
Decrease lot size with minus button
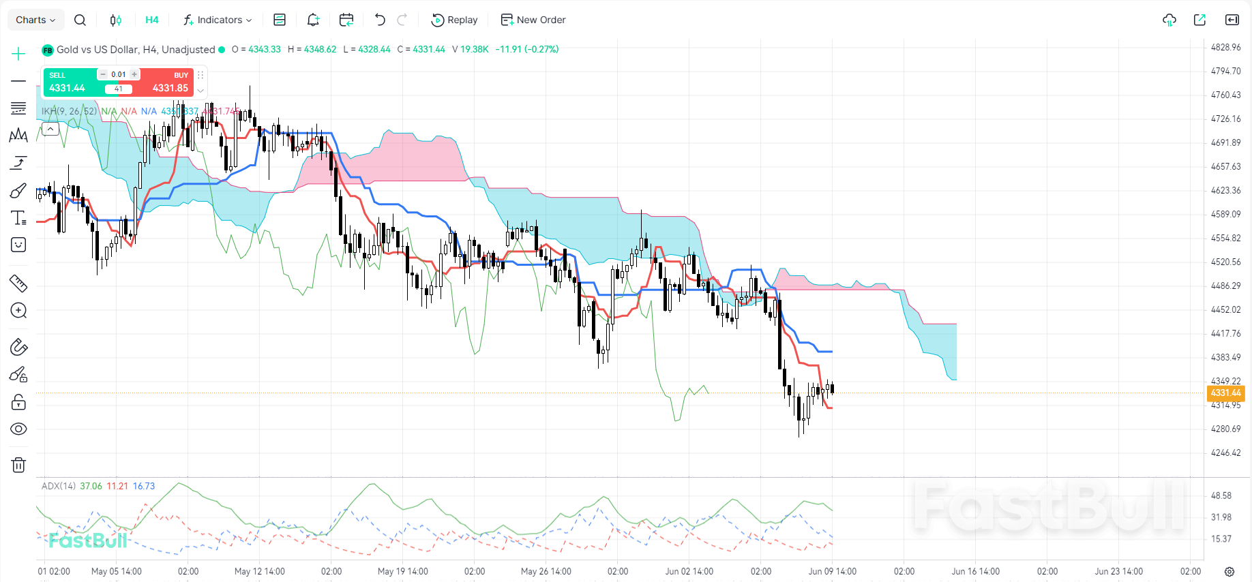(x=103, y=74)
